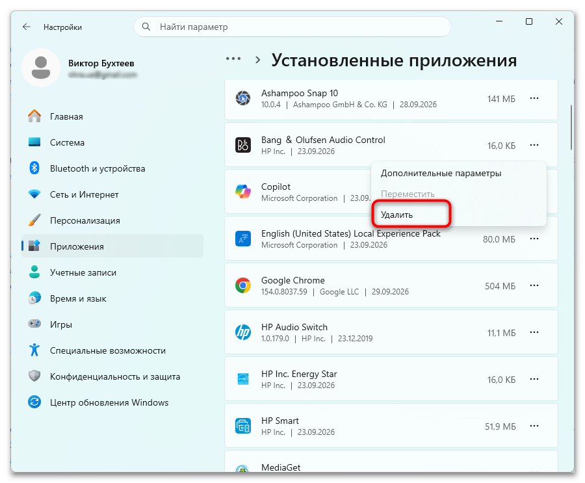
Task: Open Центр обновления Windows
Action: 112,402
